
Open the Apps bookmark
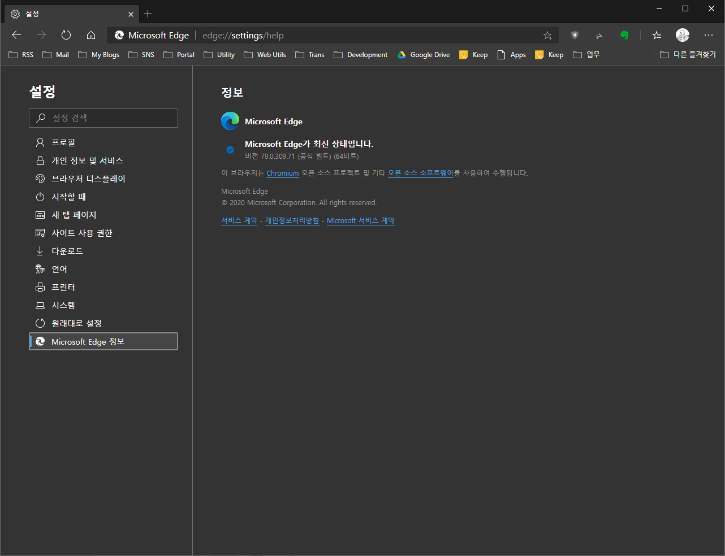[511, 55]
